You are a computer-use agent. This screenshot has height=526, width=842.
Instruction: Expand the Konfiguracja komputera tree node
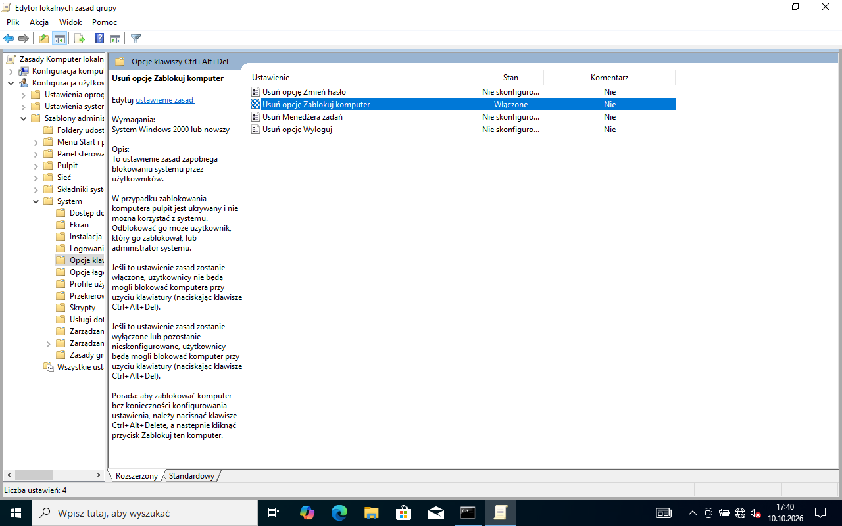[11, 71]
